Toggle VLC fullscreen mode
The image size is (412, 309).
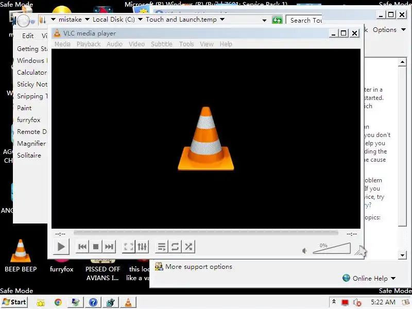pyautogui.click(x=129, y=247)
